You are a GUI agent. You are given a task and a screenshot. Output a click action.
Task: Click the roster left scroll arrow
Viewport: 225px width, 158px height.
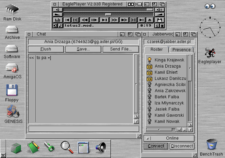pyautogui.click(x=179, y=130)
